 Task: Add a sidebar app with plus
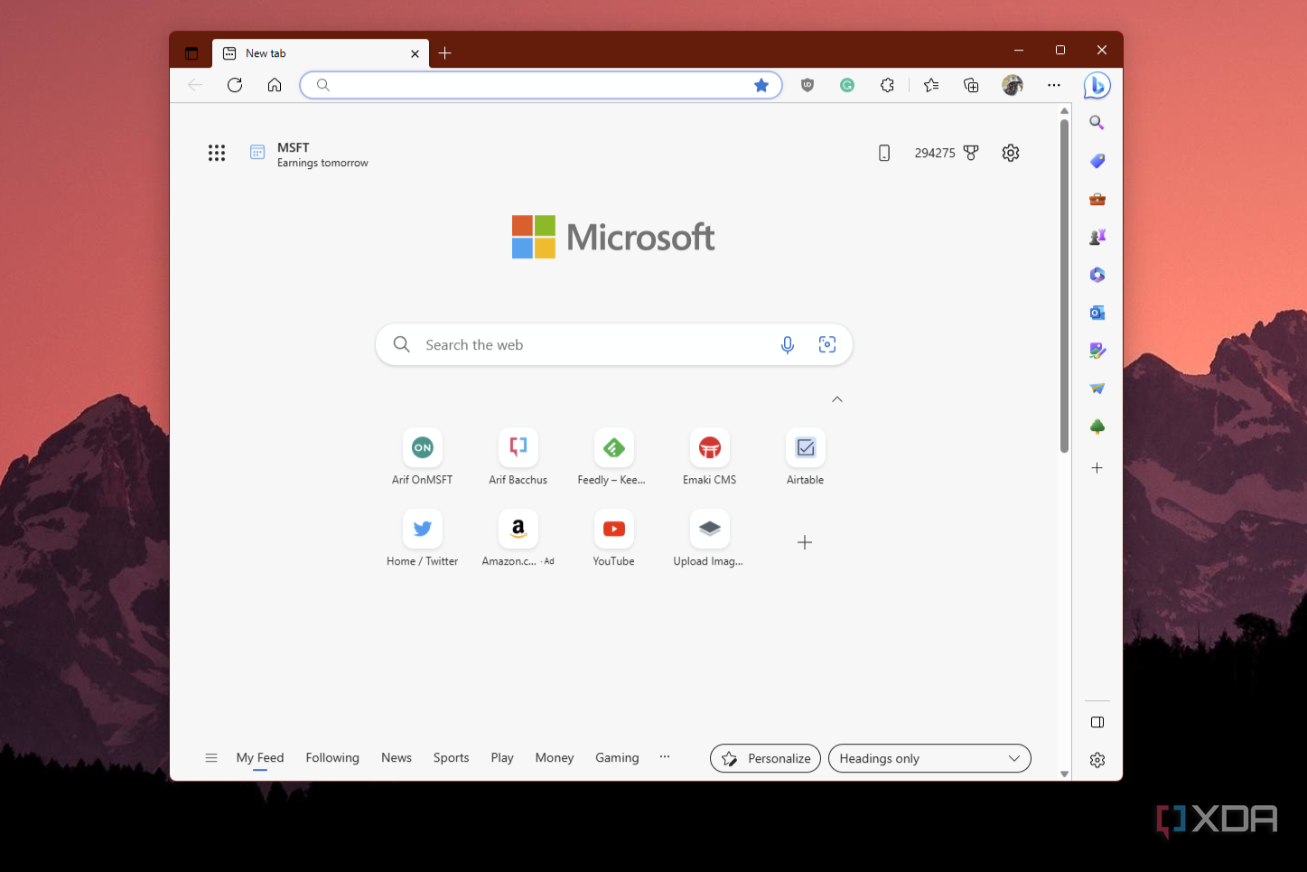(1097, 468)
